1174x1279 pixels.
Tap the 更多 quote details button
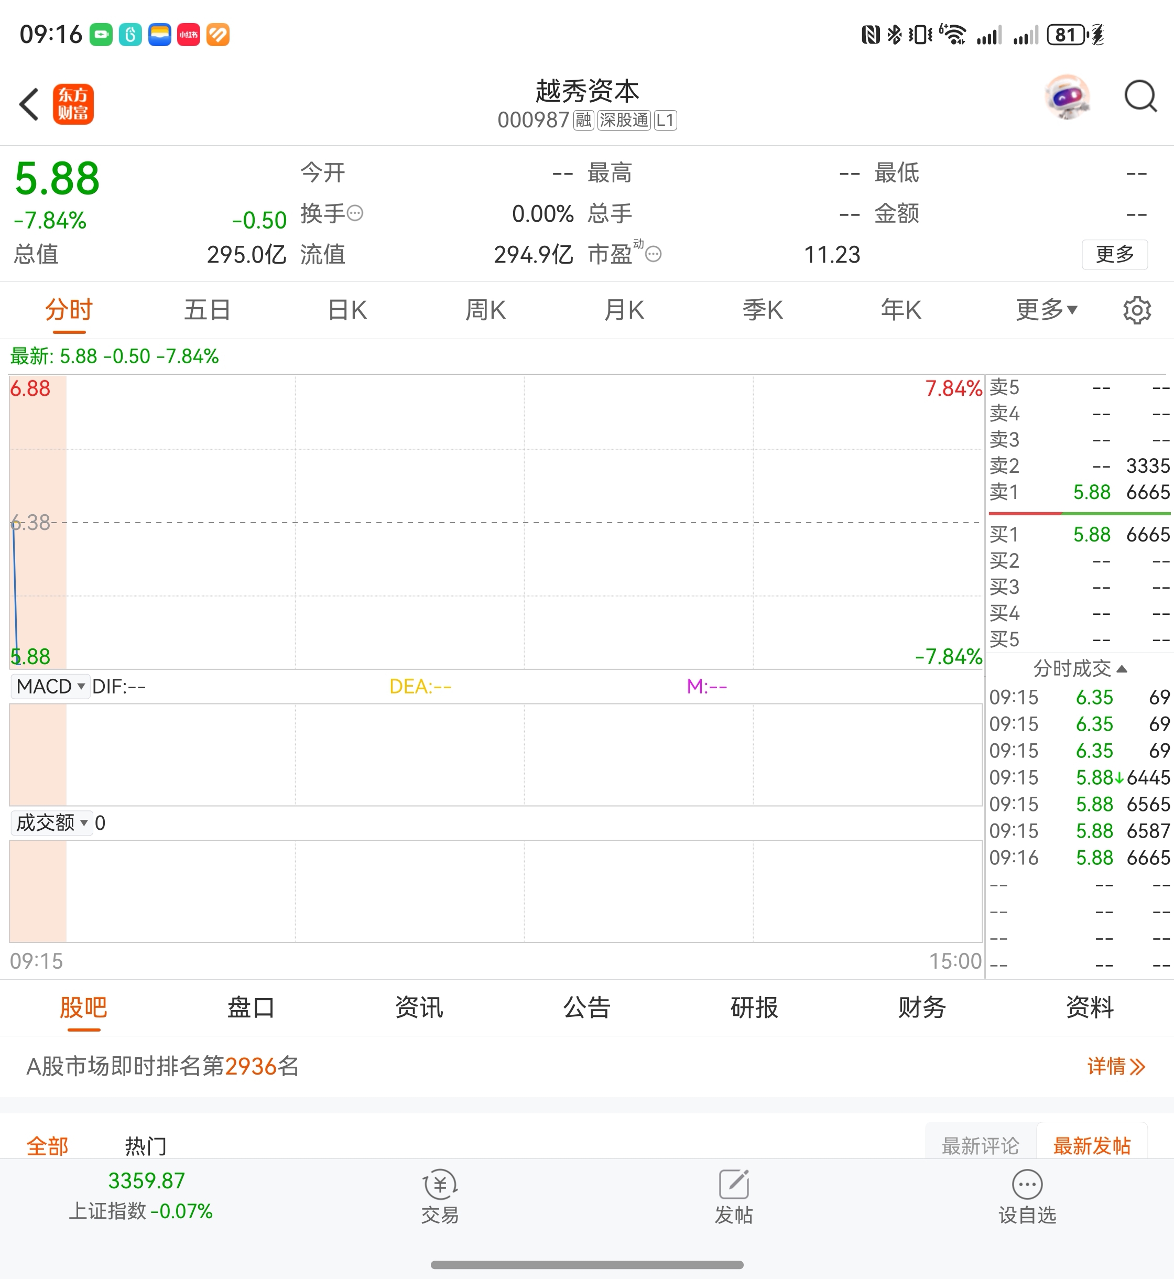1115,254
